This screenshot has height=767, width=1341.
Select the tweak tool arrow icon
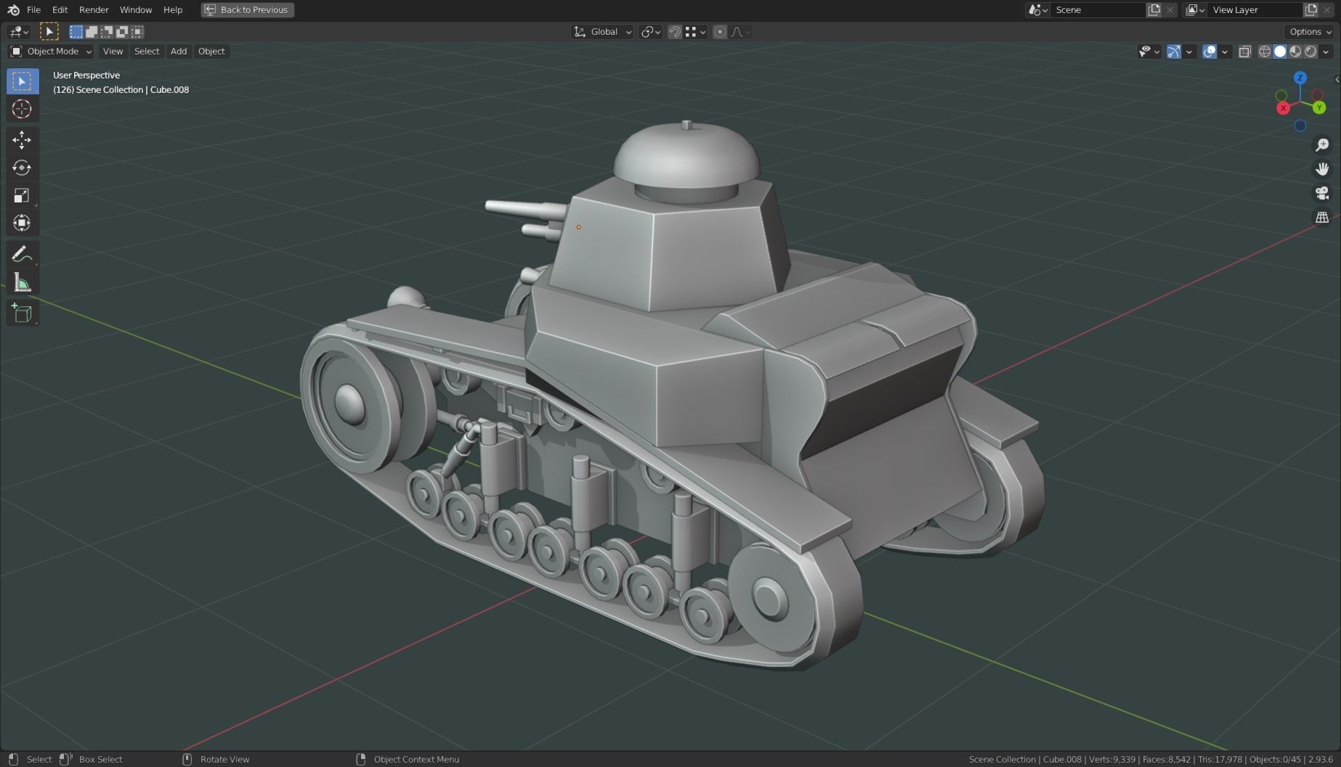(x=49, y=31)
